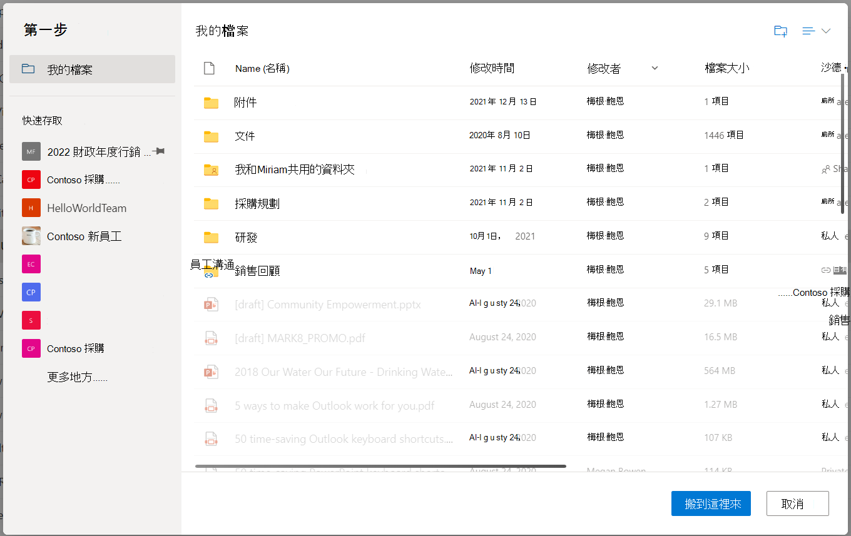The image size is (851, 536).
Task: Click the vertical scrollbar thumb
Action: [843, 144]
